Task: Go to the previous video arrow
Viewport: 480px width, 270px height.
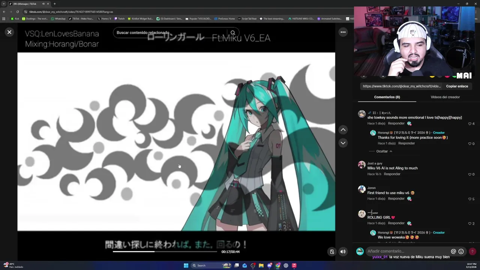Action: point(343,130)
